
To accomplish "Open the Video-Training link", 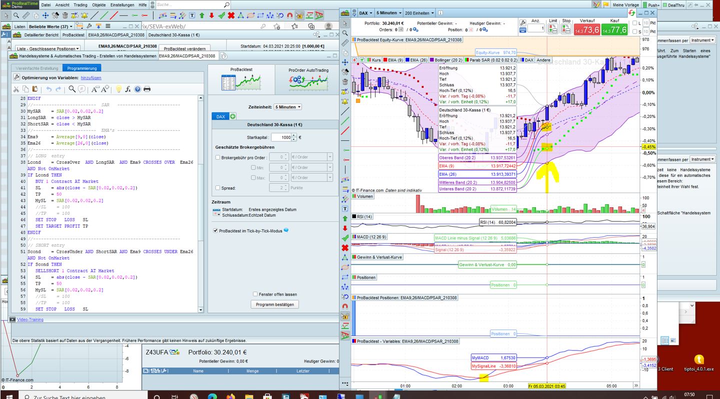I will pos(30,320).
